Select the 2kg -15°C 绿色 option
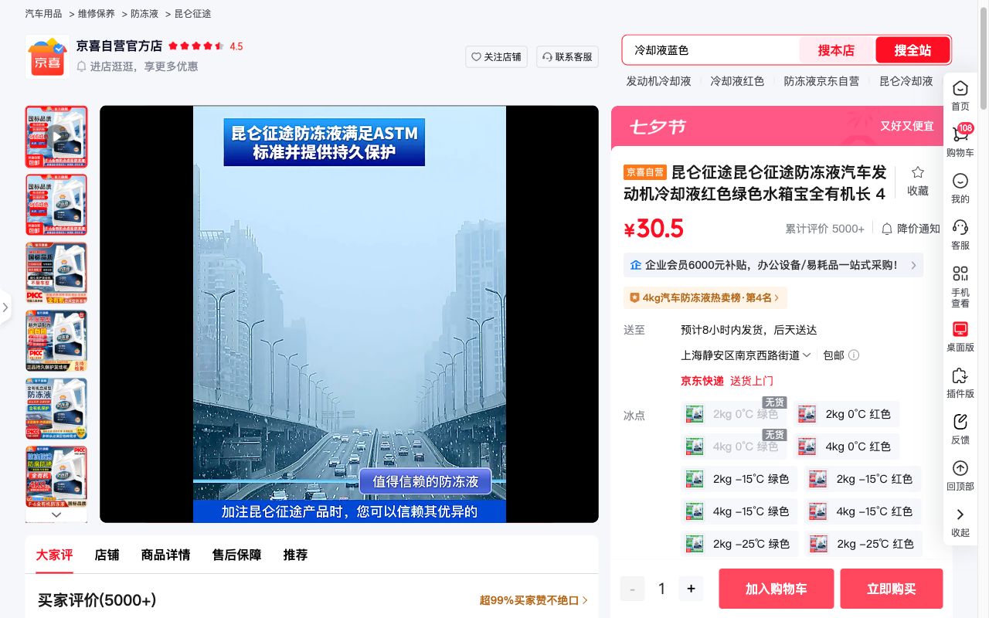 pyautogui.click(x=739, y=479)
